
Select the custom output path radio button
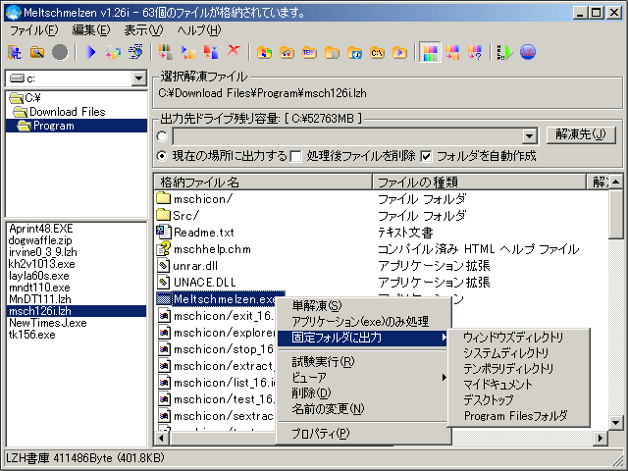[x=162, y=136]
